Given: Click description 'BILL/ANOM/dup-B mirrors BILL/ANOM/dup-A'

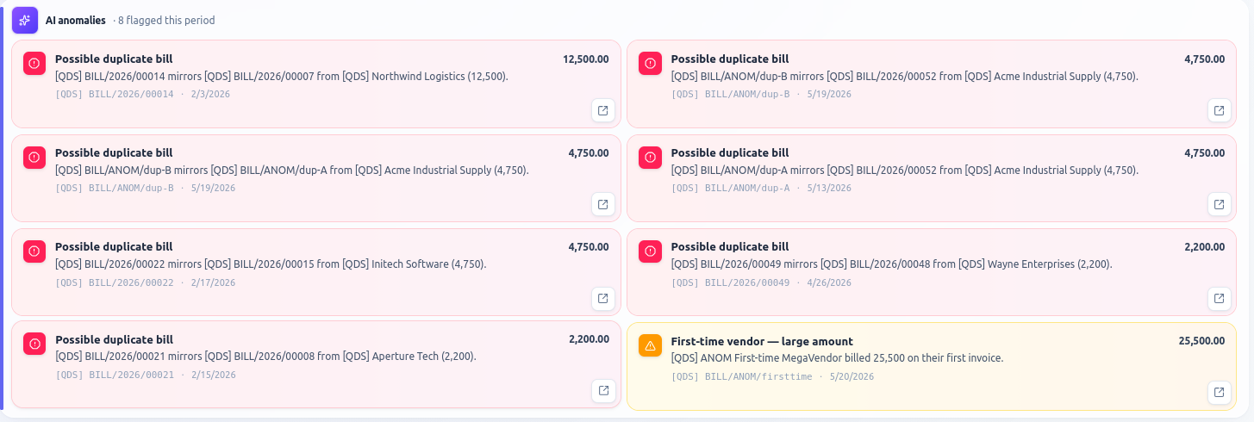Looking at the screenshot, I should point(292,170).
